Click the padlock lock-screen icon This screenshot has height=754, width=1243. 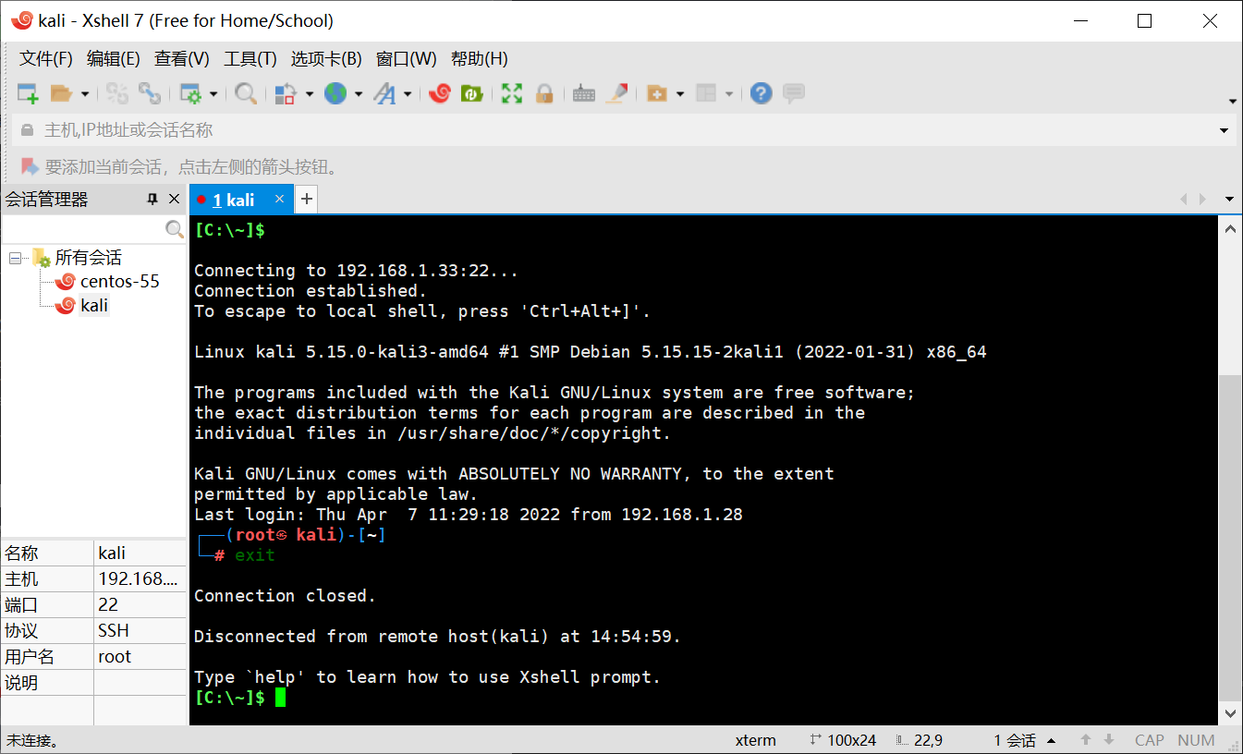point(544,93)
